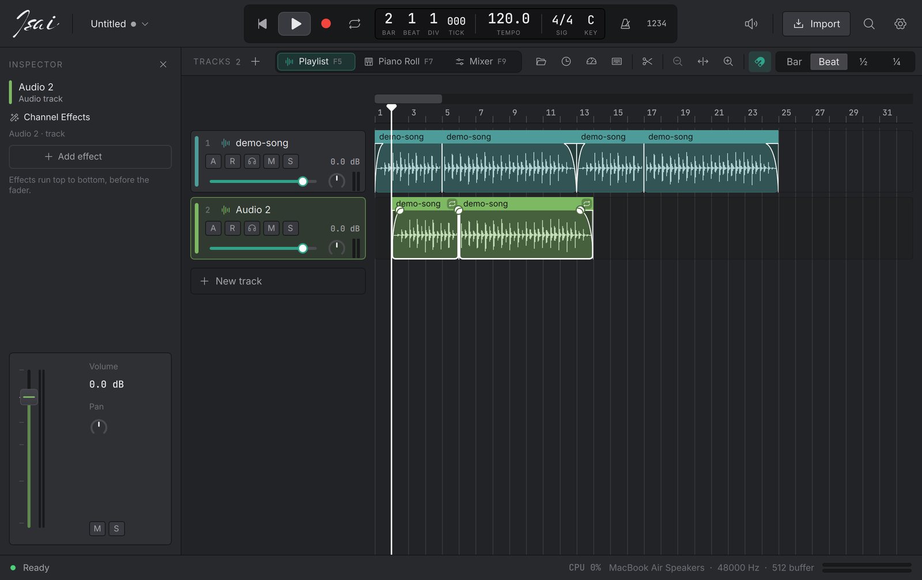The width and height of the screenshot is (922, 580).
Task: Arm recording on Audio 2 track
Action: (x=232, y=228)
